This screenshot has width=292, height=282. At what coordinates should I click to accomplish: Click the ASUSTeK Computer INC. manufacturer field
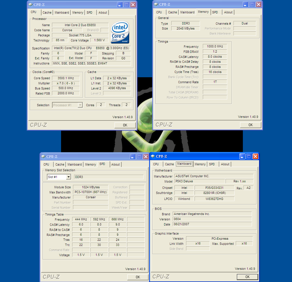click(x=214, y=176)
